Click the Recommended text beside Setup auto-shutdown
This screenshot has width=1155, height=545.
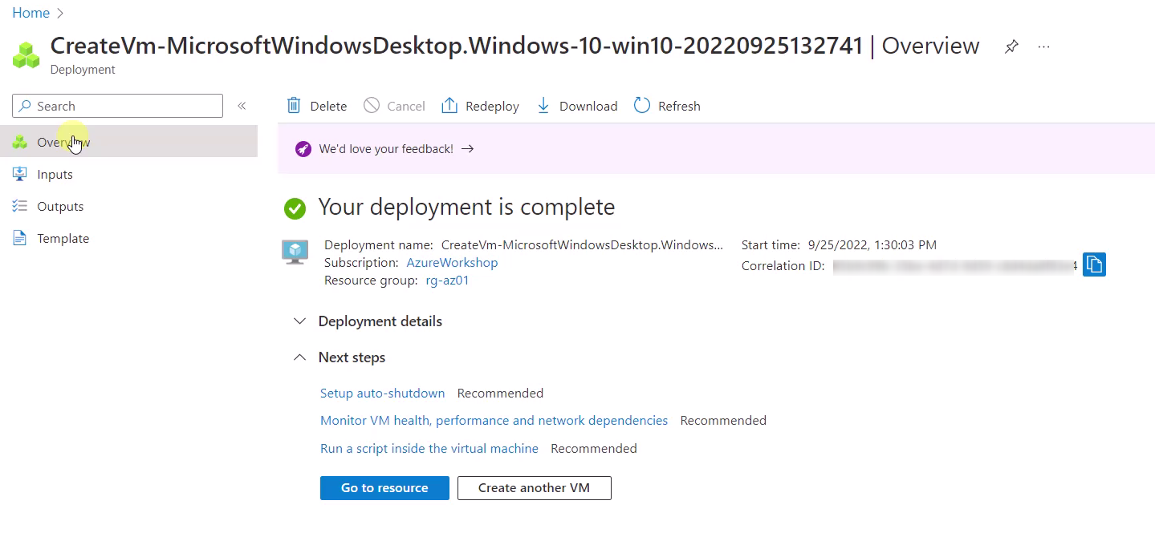click(x=500, y=393)
